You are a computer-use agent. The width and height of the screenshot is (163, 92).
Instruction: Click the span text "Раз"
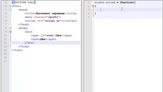click(59, 36)
